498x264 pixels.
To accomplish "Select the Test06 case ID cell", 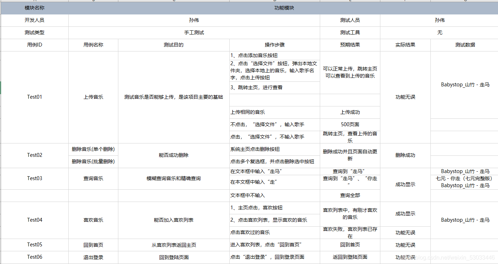I will click(35, 257).
